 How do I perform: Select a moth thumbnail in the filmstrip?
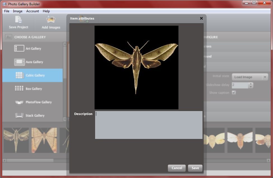[16, 140]
